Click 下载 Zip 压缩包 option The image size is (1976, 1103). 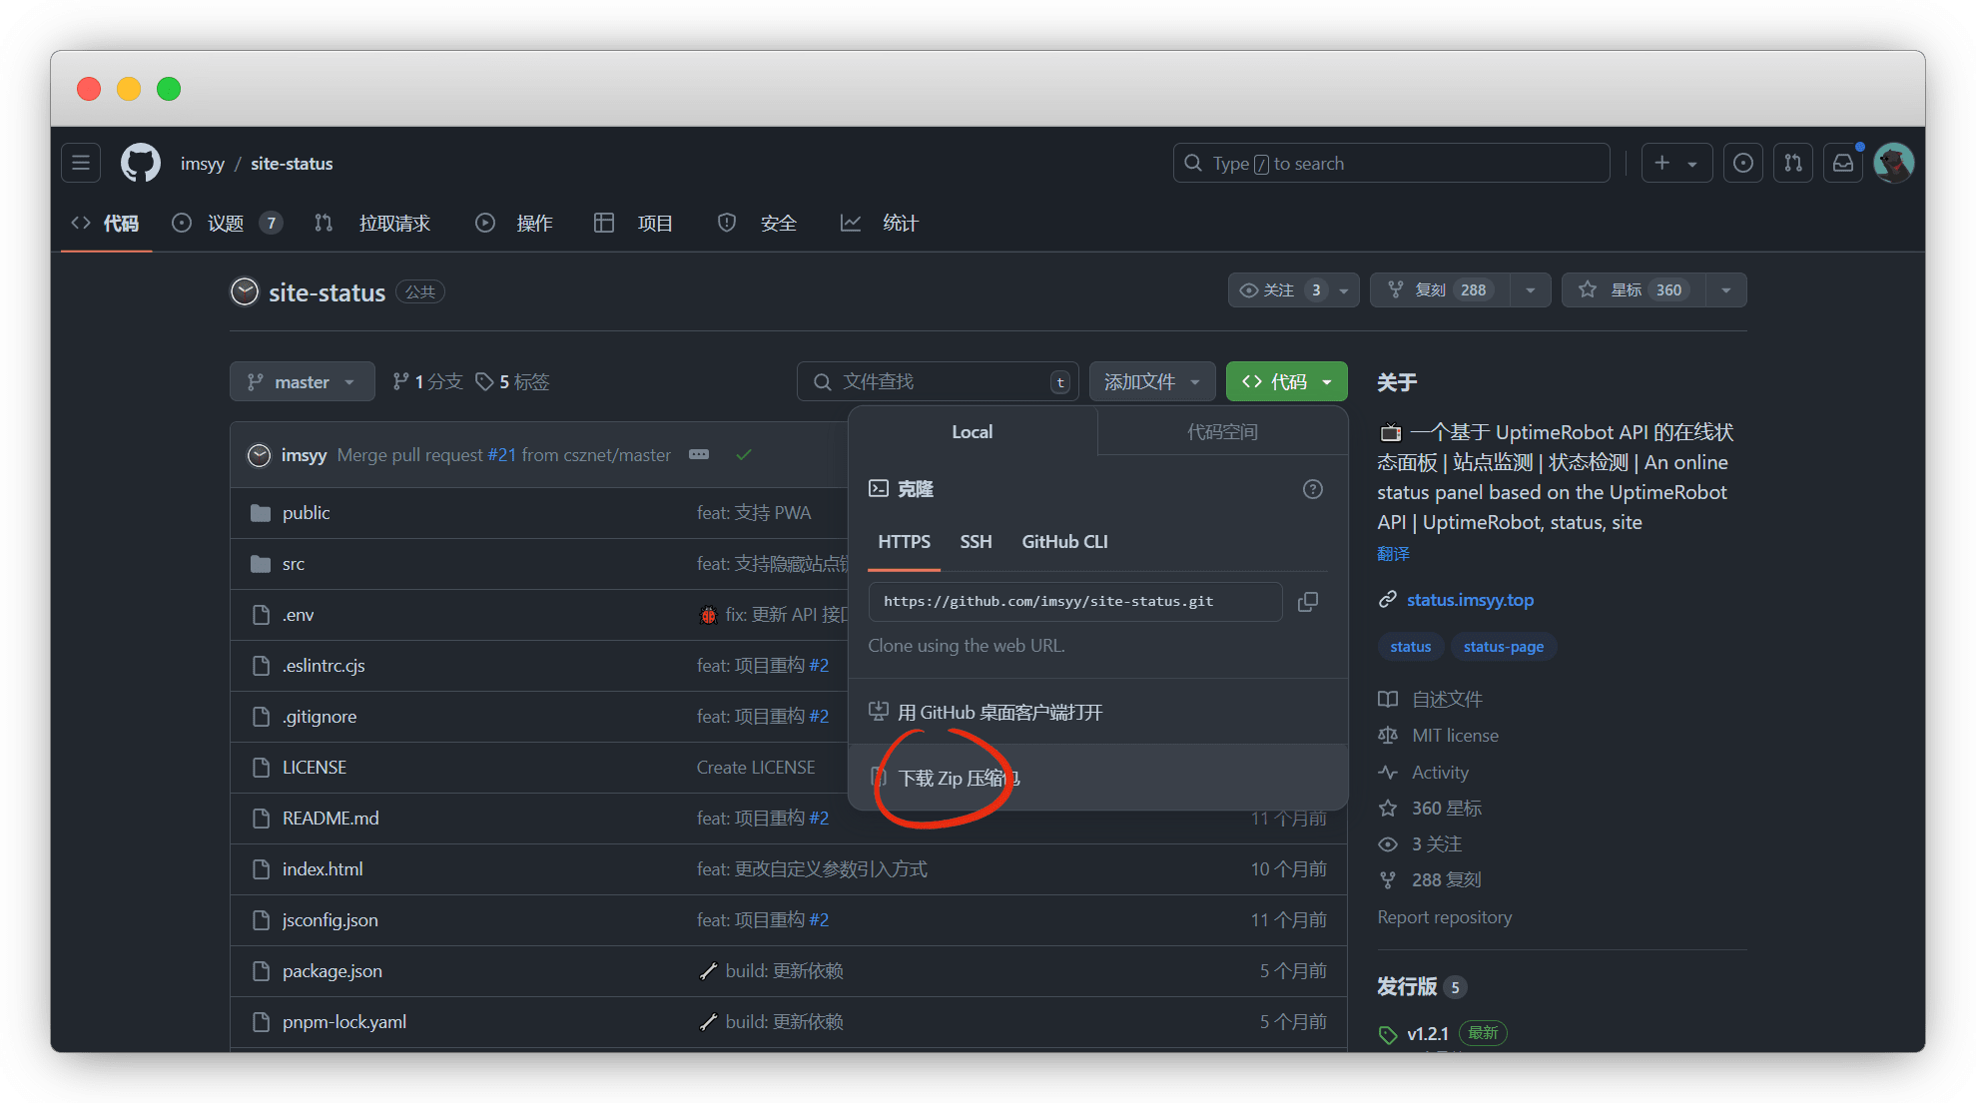tap(1097, 778)
